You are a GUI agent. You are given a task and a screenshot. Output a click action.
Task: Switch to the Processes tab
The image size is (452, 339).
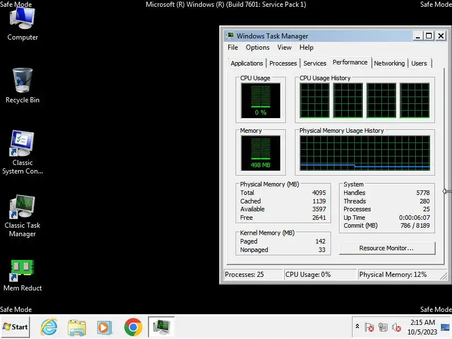point(283,63)
